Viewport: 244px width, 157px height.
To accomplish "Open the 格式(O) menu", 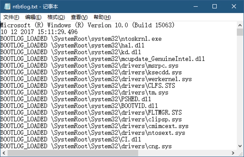I will [x=56, y=17].
